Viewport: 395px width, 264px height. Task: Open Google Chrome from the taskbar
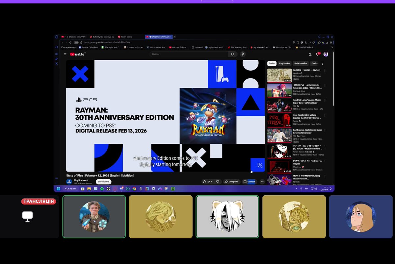[x=134, y=189]
